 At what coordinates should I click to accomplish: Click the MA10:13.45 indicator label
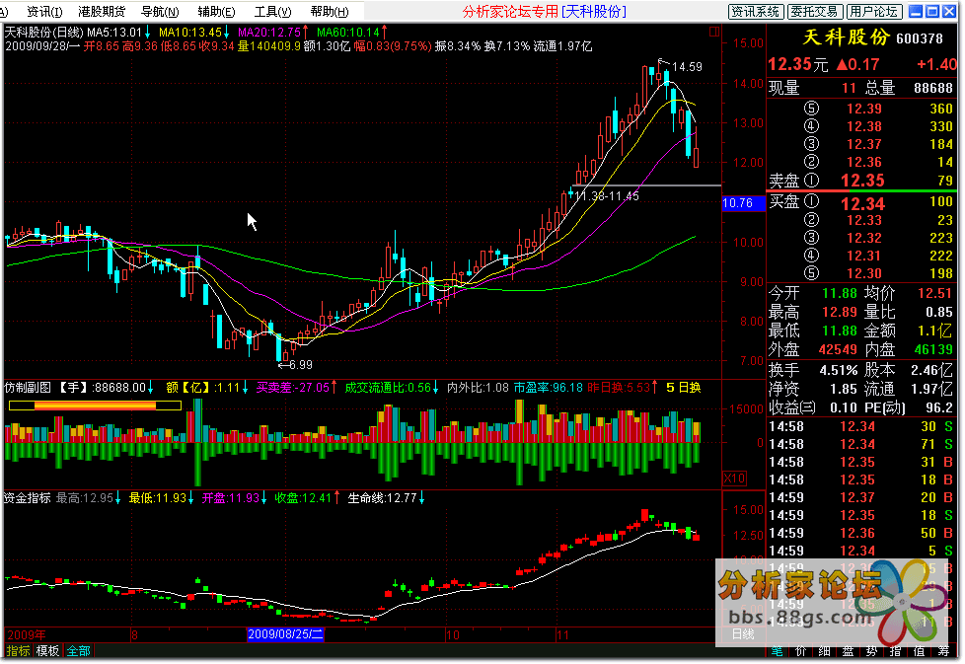[x=190, y=32]
